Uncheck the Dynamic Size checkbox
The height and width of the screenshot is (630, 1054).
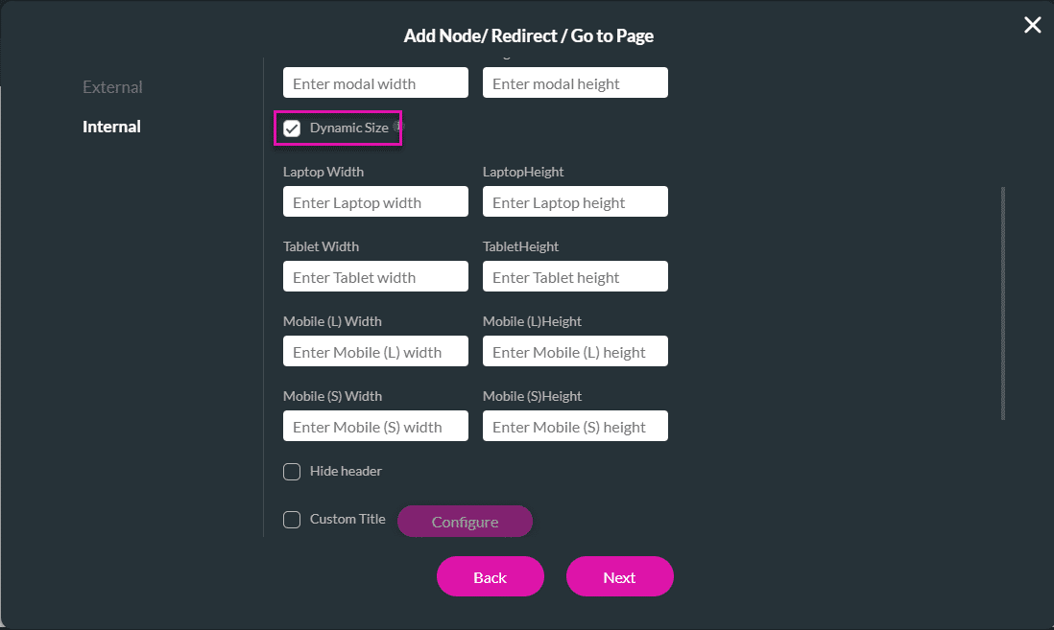(x=292, y=128)
